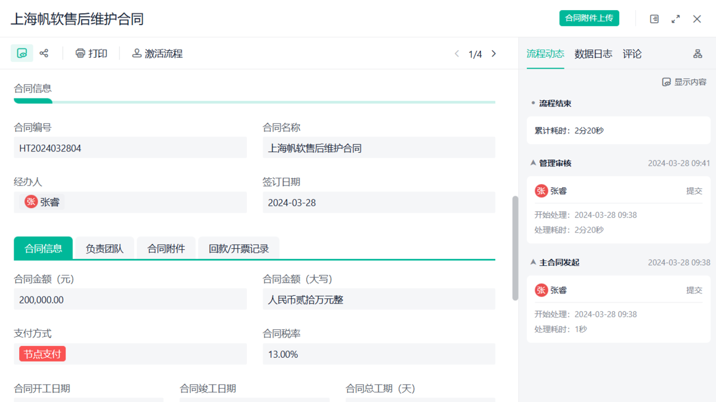Switch to the 数据日志 tab
This screenshot has width=716, height=402.
pyautogui.click(x=593, y=54)
